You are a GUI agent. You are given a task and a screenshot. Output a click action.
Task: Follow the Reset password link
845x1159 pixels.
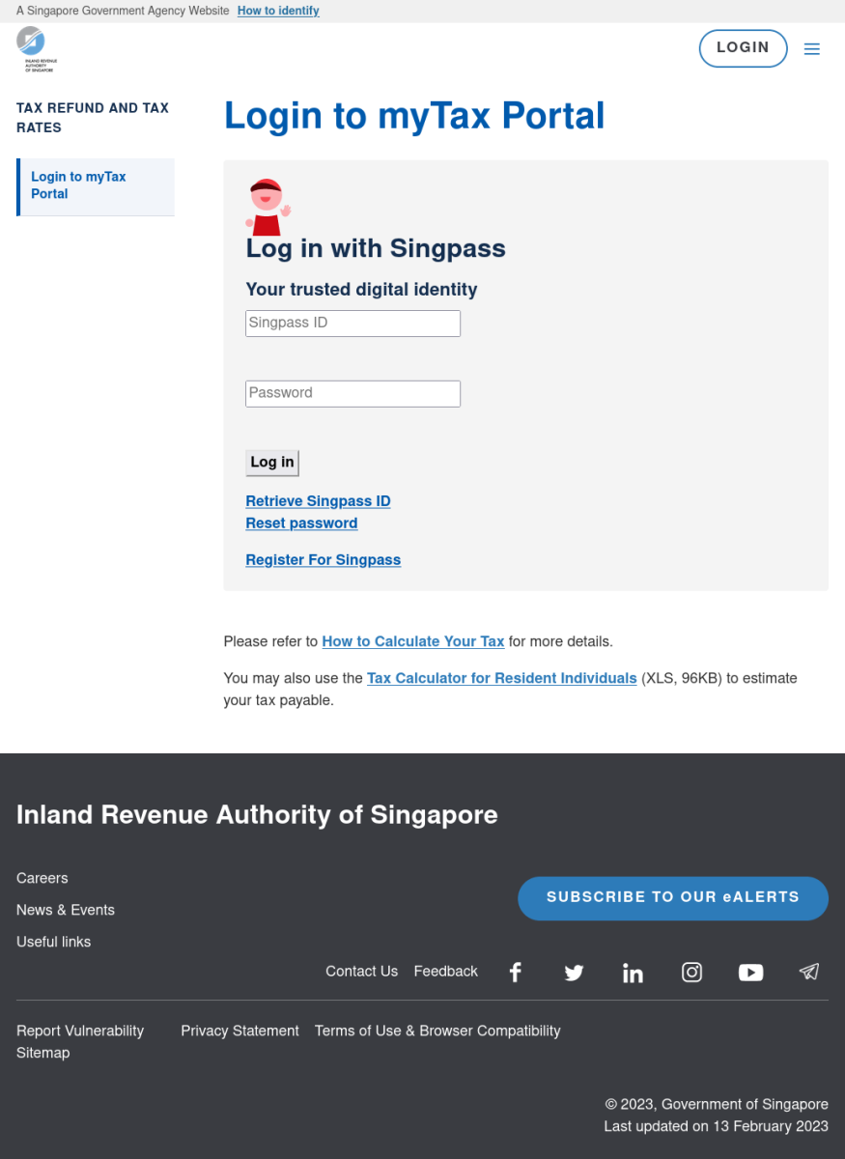(301, 523)
